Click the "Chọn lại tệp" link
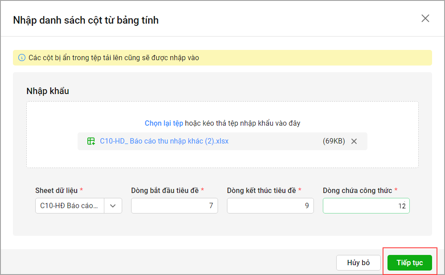Screen dimensions: 445x275 (164, 123)
